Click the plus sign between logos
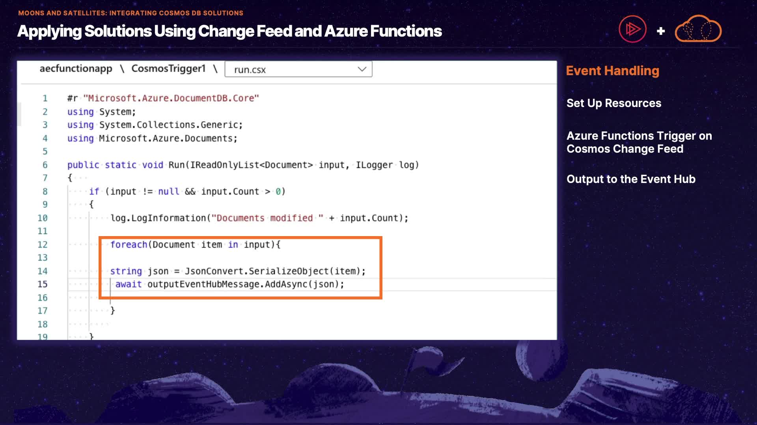Image resolution: width=757 pixels, height=425 pixels. (x=661, y=31)
